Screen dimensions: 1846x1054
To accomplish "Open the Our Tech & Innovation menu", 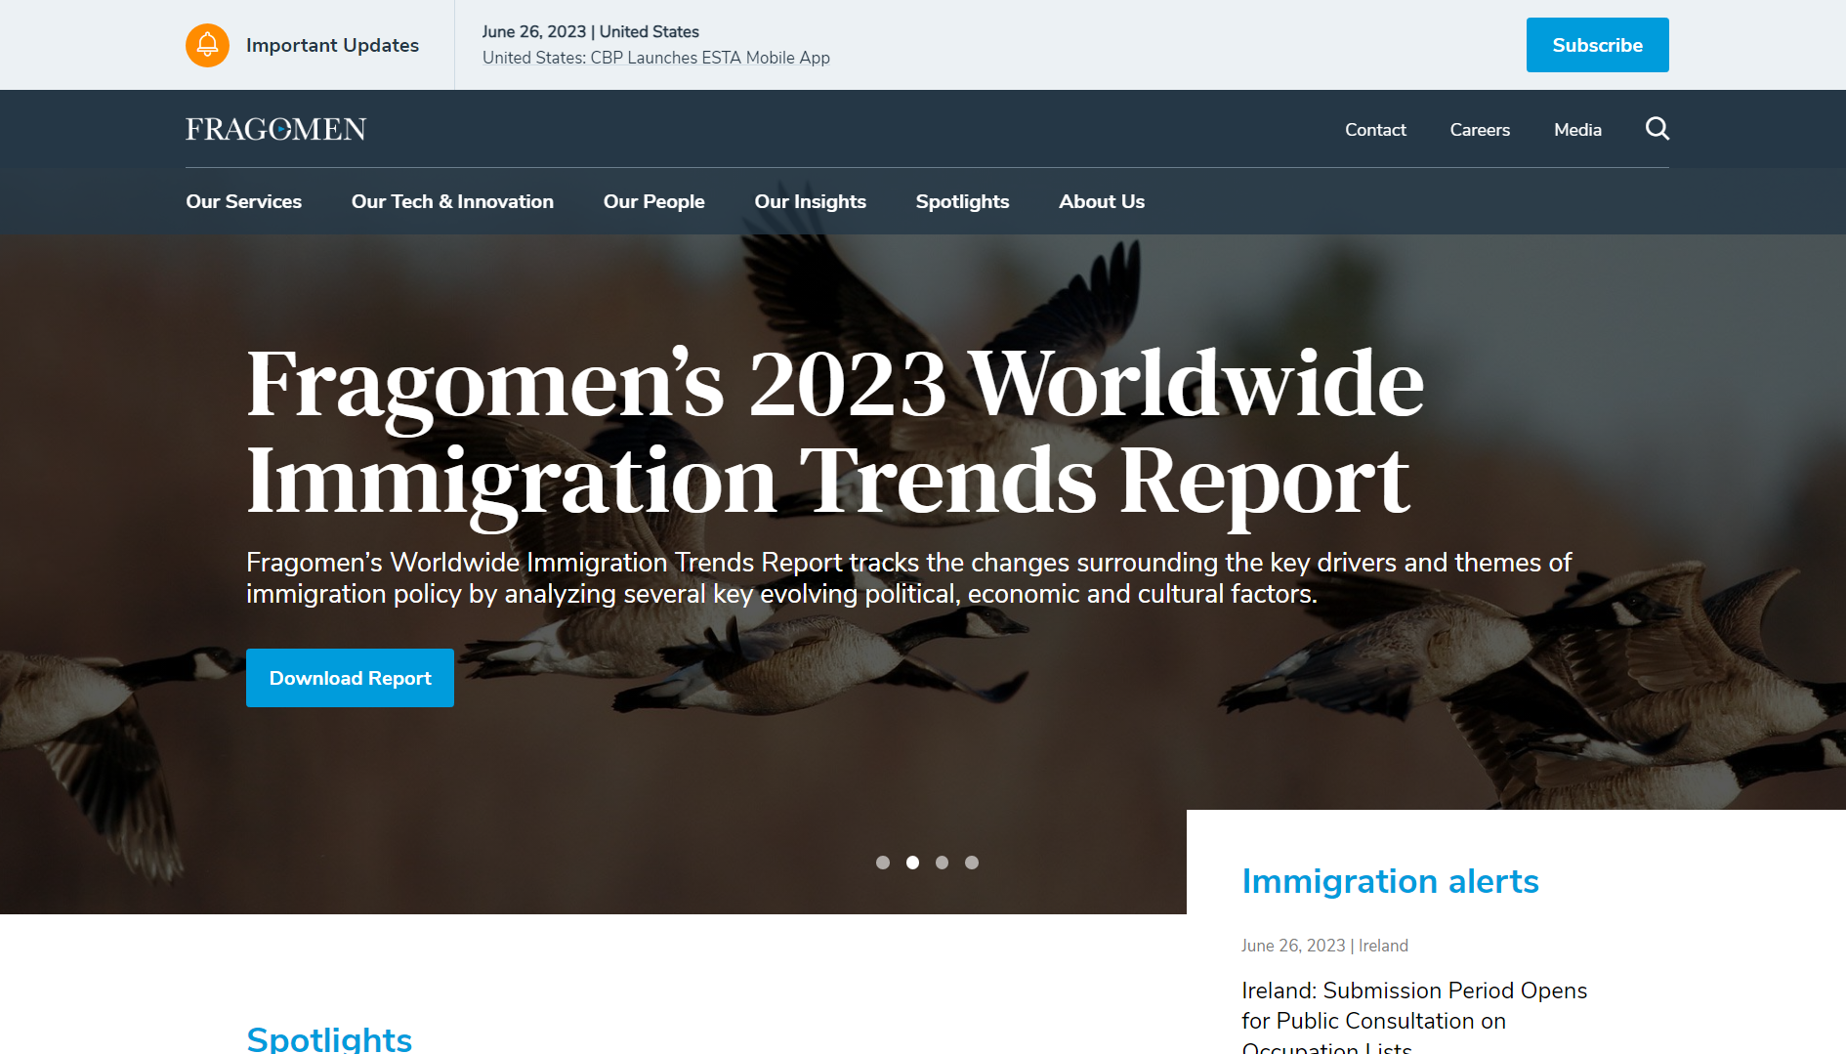I will point(452,201).
